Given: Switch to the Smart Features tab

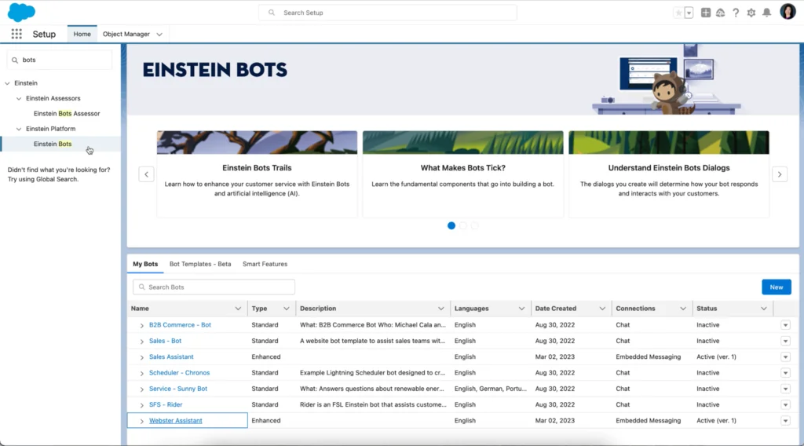Looking at the screenshot, I should coord(265,264).
